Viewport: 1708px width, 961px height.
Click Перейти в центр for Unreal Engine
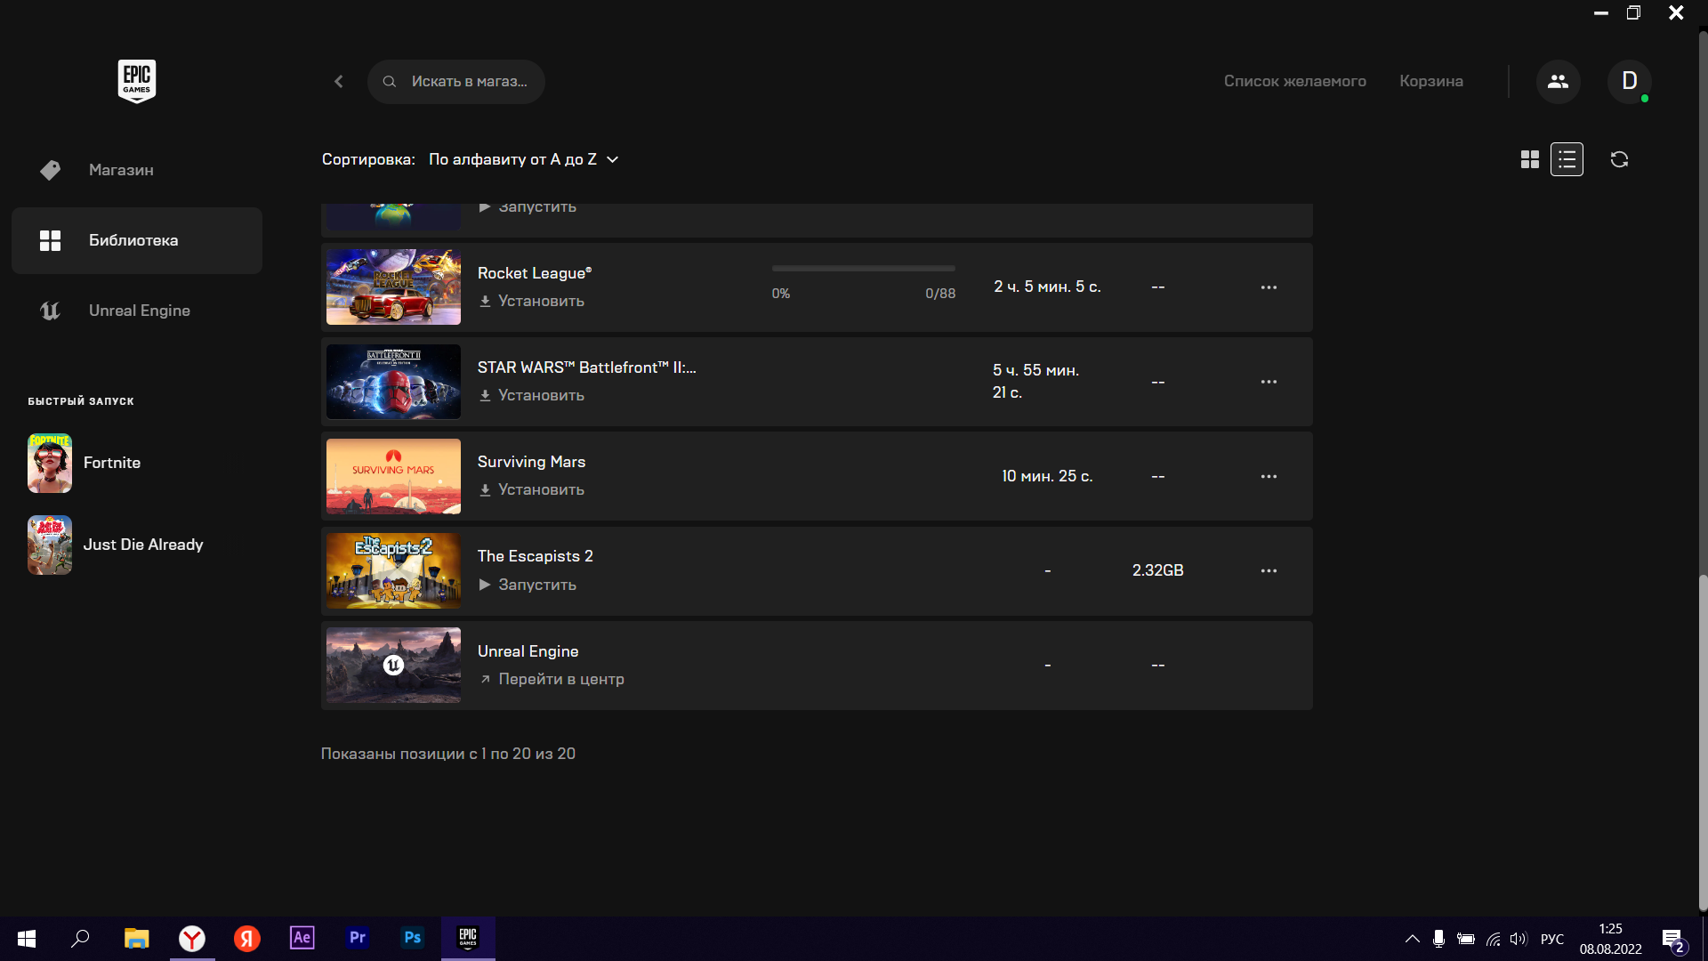click(x=552, y=679)
